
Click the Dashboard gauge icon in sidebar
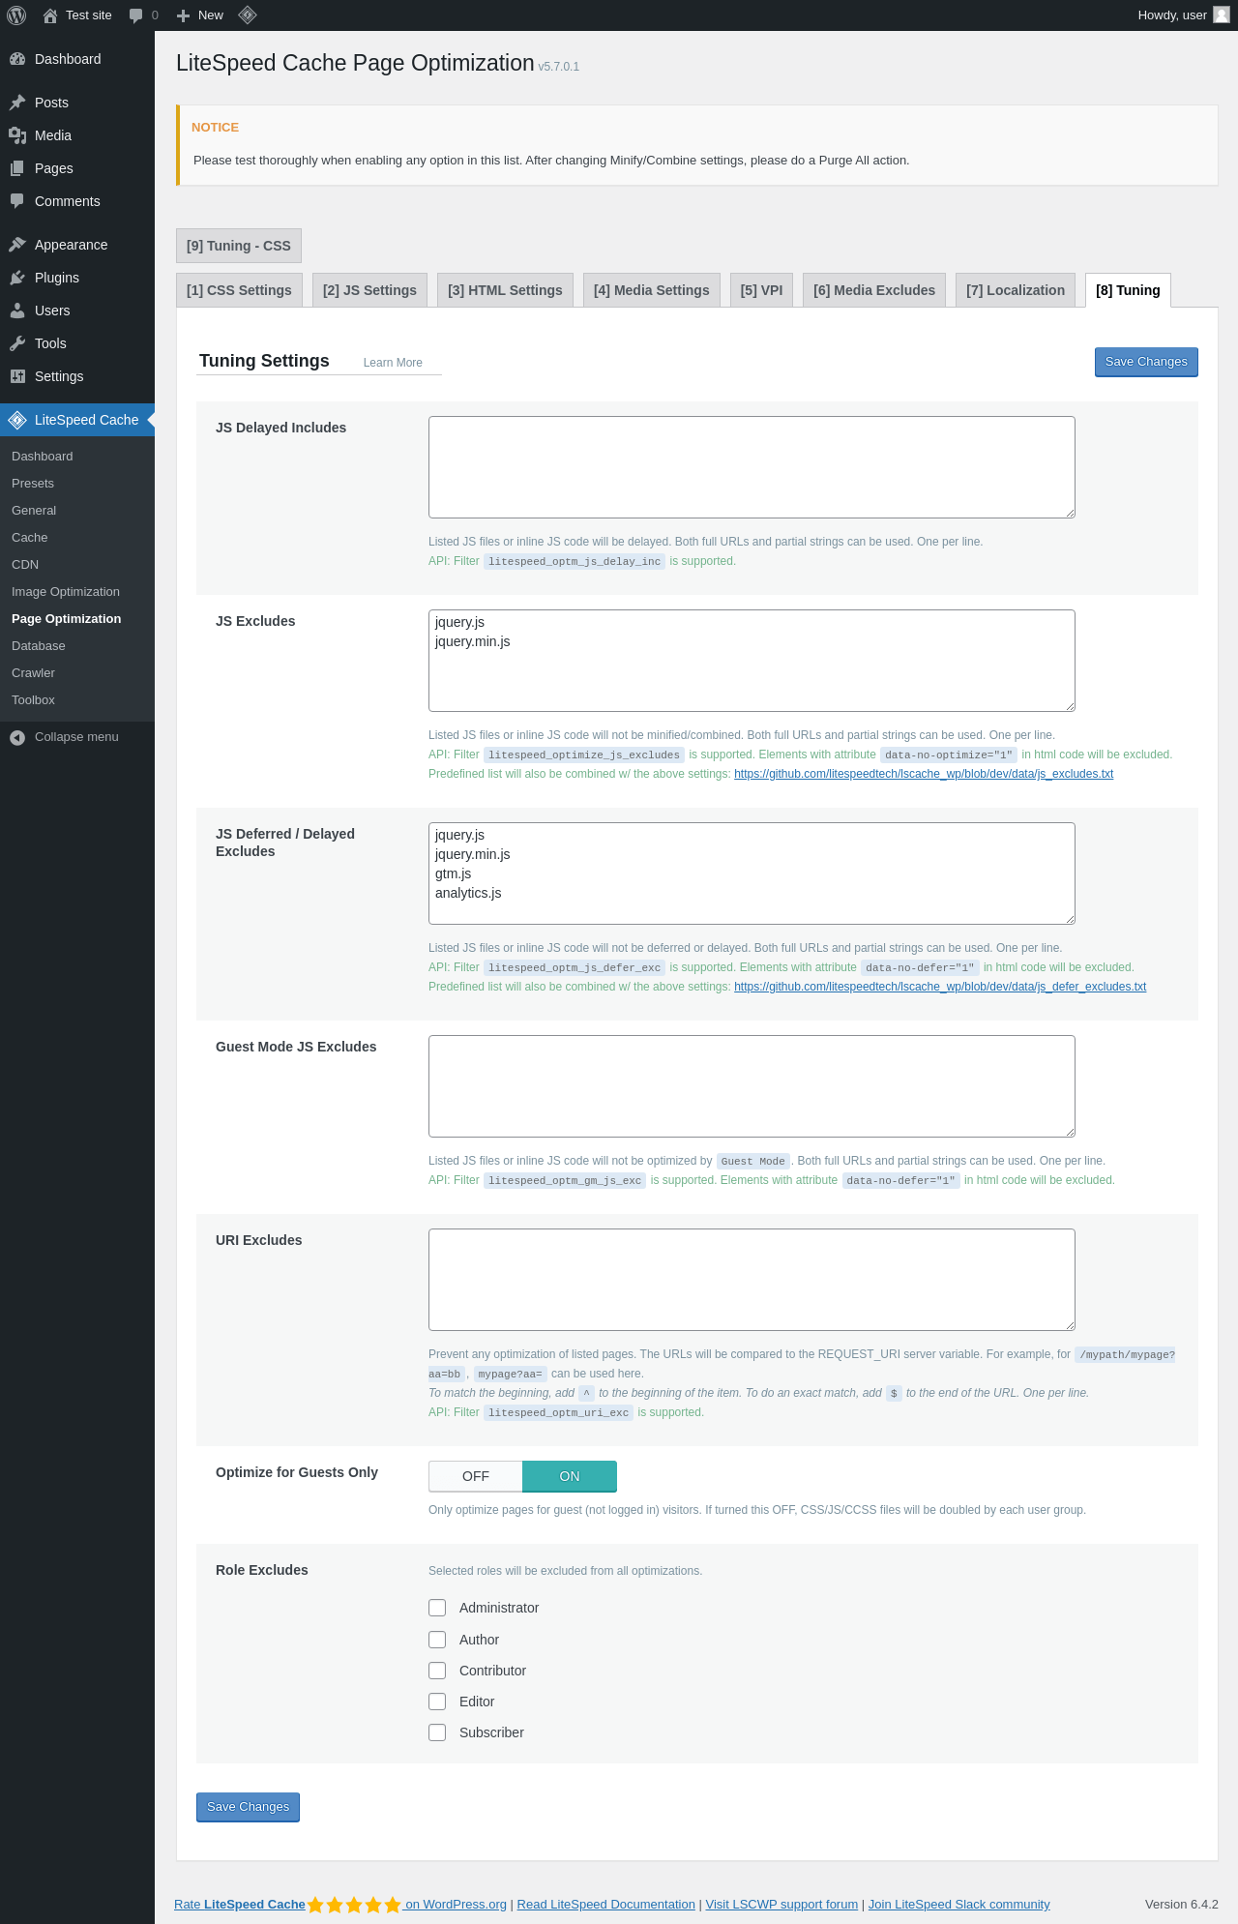coord(17,59)
